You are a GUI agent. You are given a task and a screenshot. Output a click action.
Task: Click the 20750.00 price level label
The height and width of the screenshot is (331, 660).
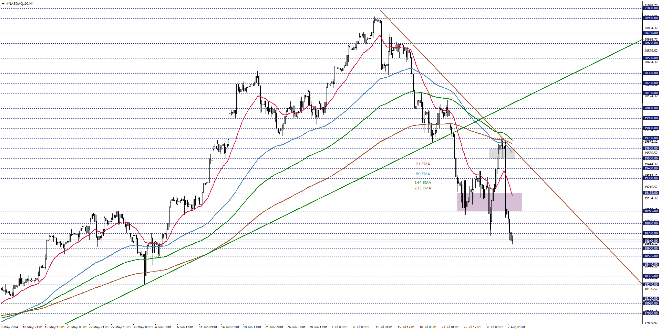tap(651, 33)
